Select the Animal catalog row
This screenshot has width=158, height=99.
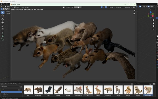tap(11, 92)
